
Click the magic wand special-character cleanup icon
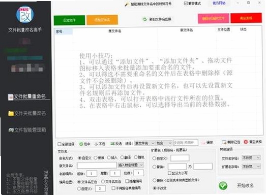[127, 4]
